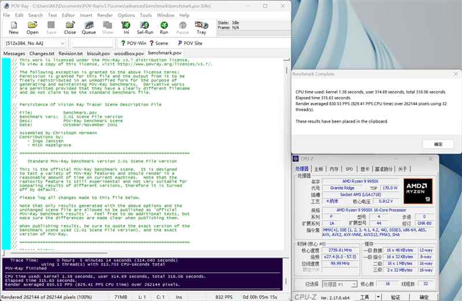The image size is (462, 301).
Task: Switch to the 内存 tab in CPU-Z
Action: (334, 169)
